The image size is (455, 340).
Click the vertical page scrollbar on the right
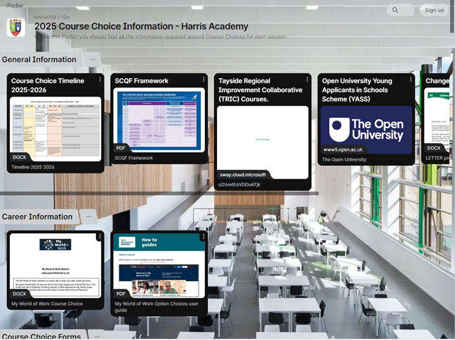tap(452, 19)
